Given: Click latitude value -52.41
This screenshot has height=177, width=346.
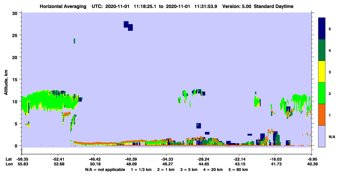Looking at the screenshot, I should coord(58,159).
